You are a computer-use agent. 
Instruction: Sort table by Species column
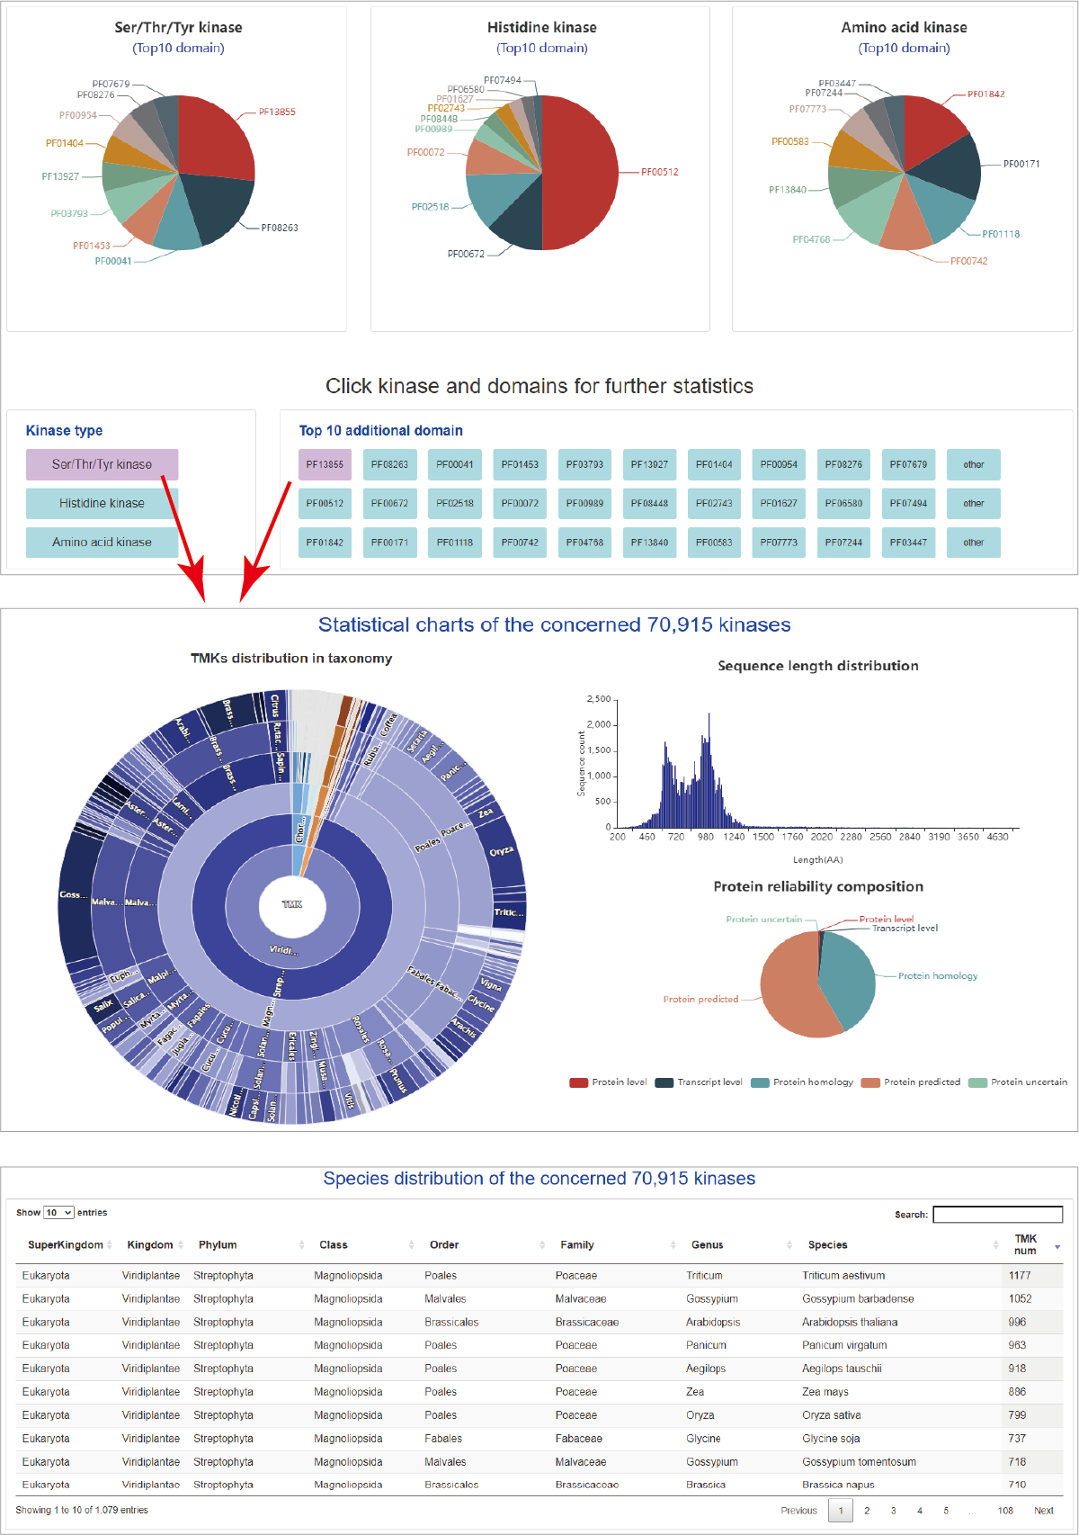click(902, 1244)
